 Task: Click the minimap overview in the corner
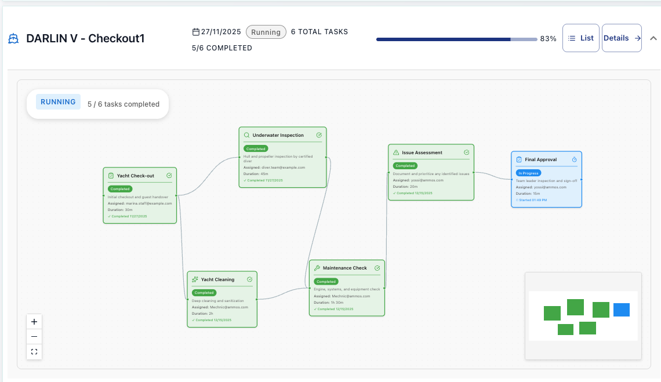pos(583,316)
